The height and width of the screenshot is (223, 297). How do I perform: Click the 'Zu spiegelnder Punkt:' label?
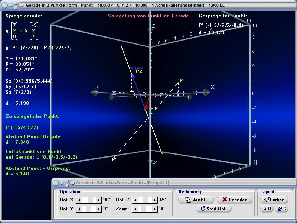32,116
